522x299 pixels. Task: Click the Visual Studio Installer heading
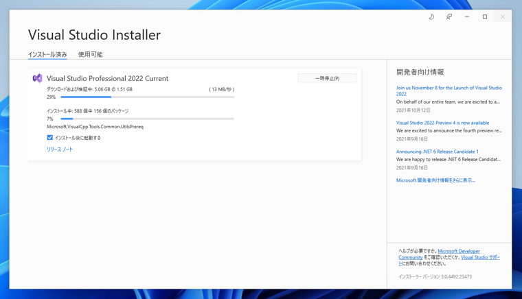(94, 35)
